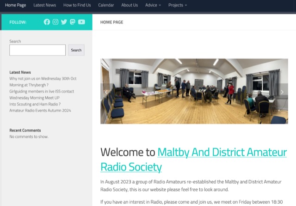Open Latest News from the nav bar

click(x=45, y=5)
